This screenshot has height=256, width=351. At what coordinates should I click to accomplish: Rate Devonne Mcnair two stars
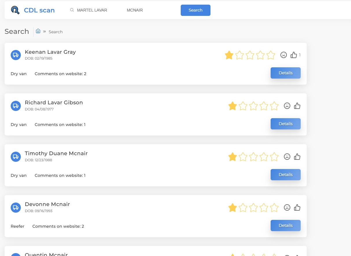click(x=243, y=207)
